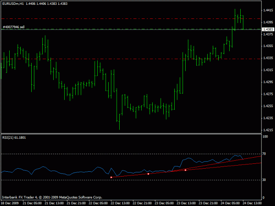
Task: Click the 21 Dec 21:00 time label
Action: click(x=76, y=203)
